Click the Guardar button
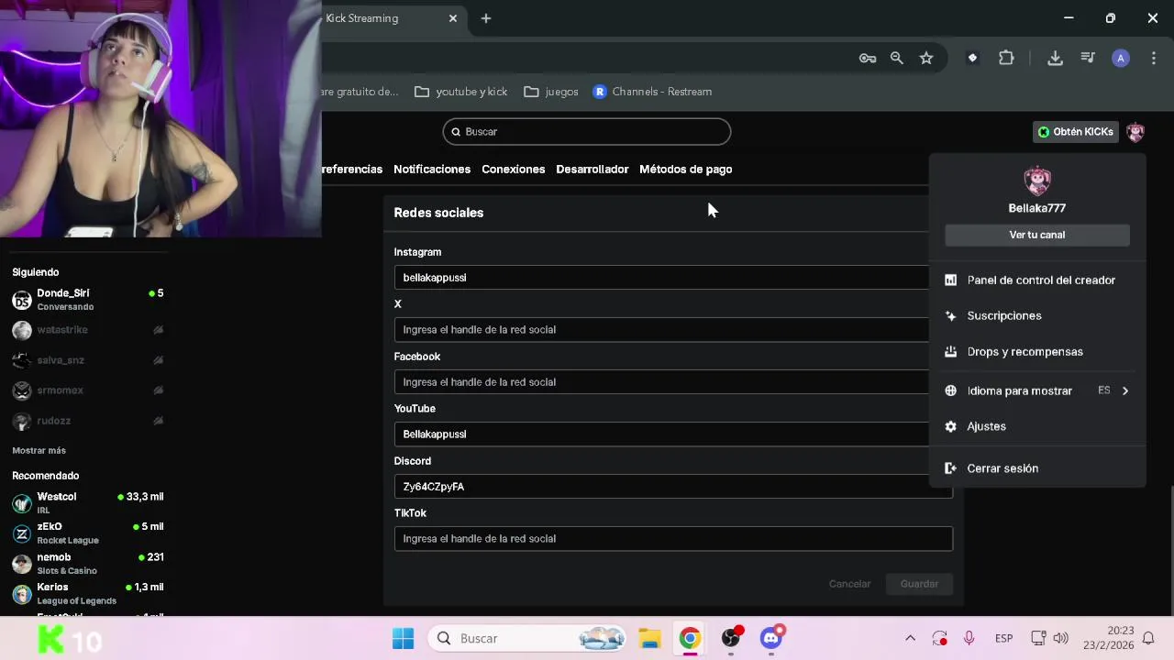The image size is (1174, 660). click(920, 584)
